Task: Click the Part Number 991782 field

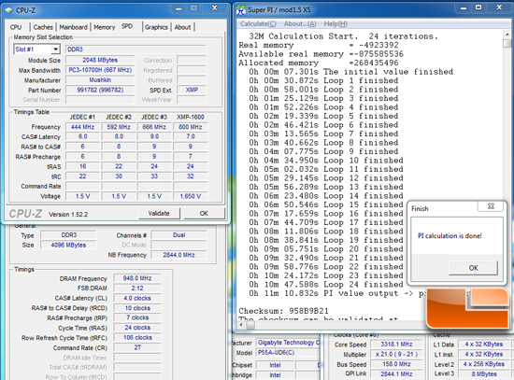Action: coord(100,90)
